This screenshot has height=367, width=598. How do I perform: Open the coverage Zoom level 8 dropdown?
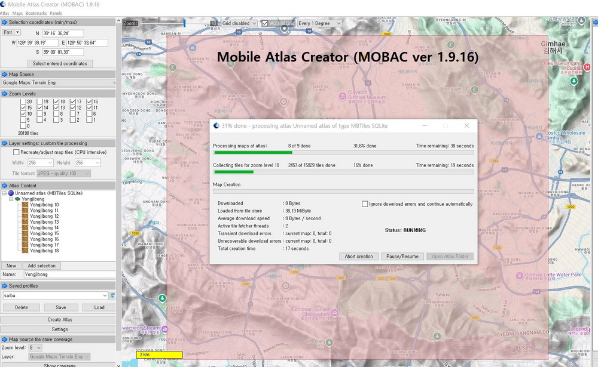click(x=35, y=347)
